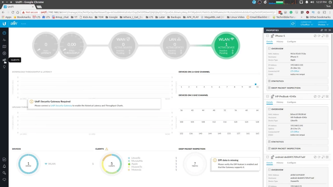Expand the HP-ProBook-4540s Statistics section

point(270,142)
